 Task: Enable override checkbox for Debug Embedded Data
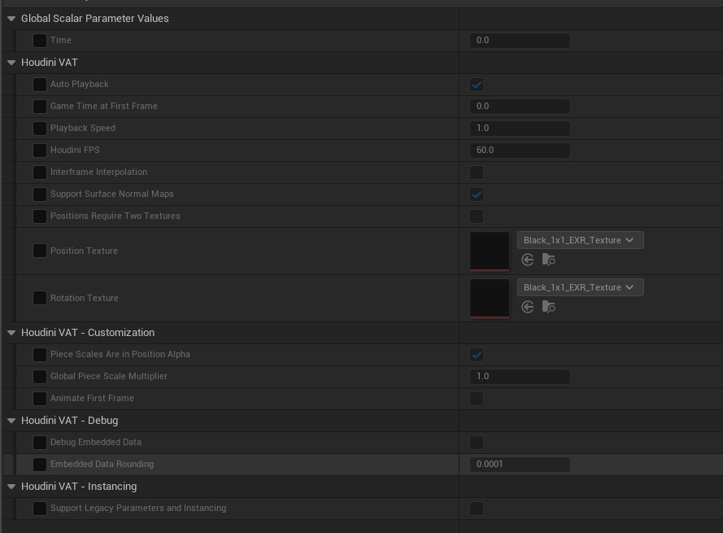(40, 443)
